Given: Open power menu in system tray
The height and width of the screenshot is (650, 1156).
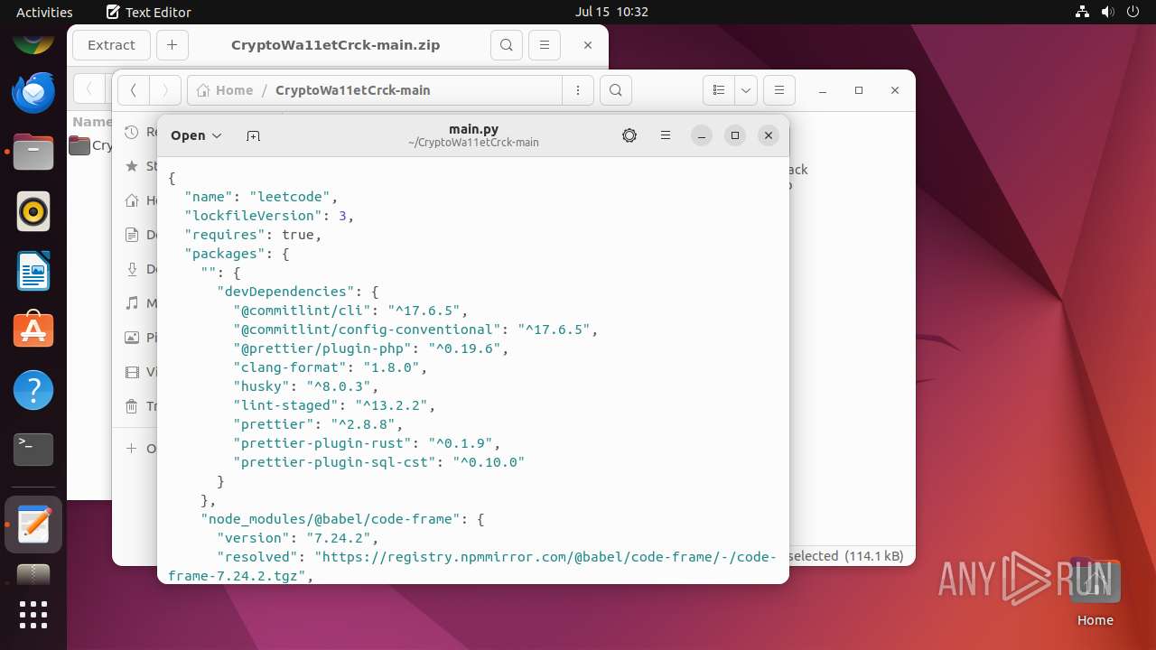Looking at the screenshot, I should pos(1133,12).
